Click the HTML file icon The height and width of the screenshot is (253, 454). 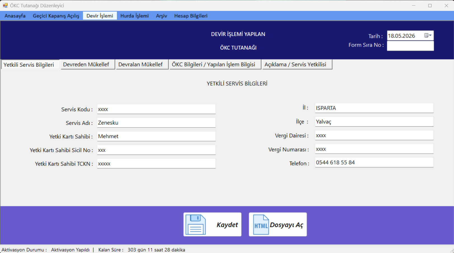[261, 225]
